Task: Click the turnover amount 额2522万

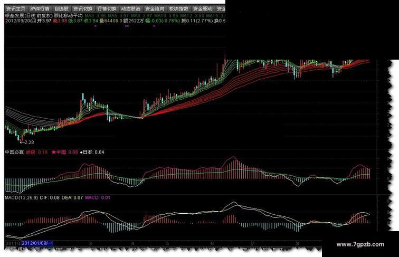Action: click(134, 21)
